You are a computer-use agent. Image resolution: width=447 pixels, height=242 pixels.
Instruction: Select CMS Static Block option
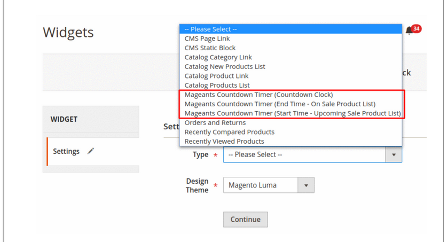tap(291, 48)
